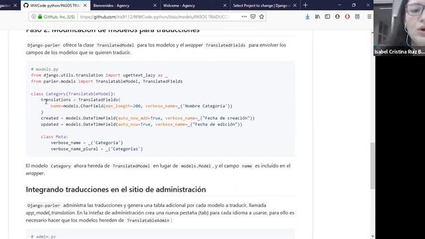
Task: Click the Isabel Cristina Ruiz webcam thumbnail
Action: 399,28
